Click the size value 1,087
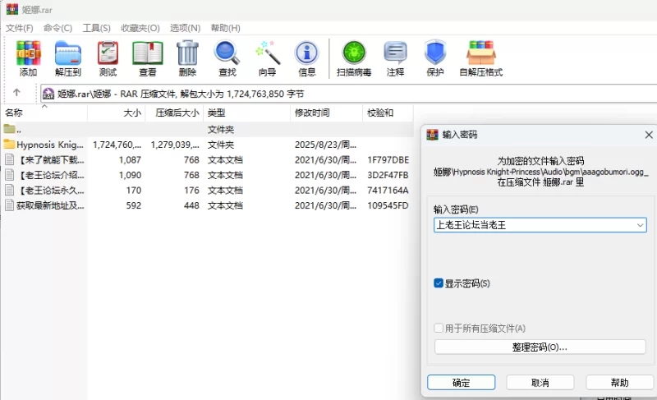This screenshot has width=657, height=400. 130,160
